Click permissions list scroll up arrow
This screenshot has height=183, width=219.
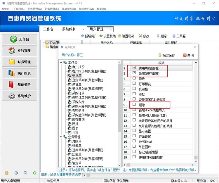tap(196, 62)
